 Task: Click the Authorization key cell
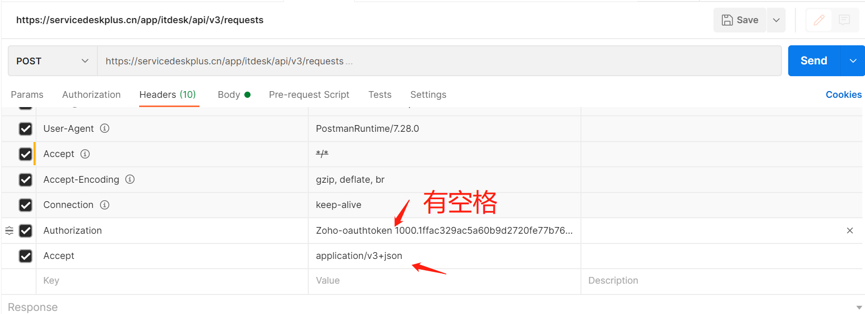[172, 231]
